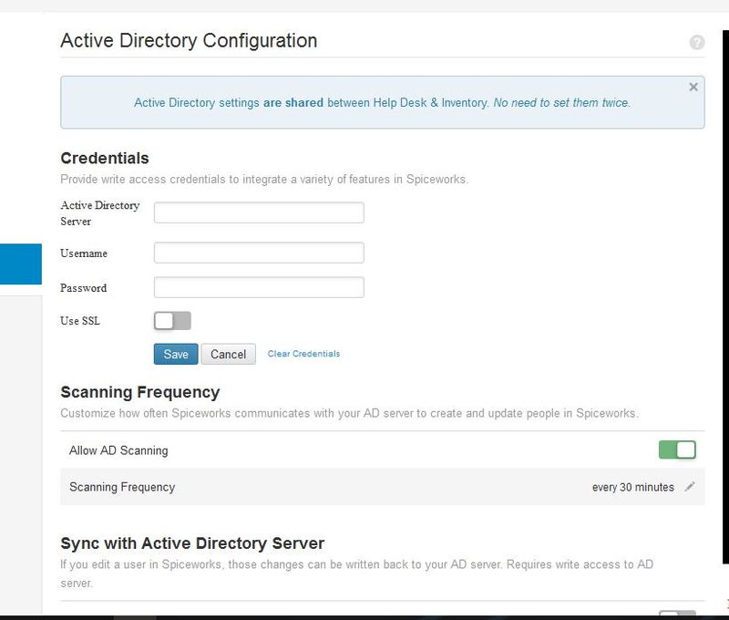The width and height of the screenshot is (729, 620).
Task: Select the highlighted blue sidebar tab
Action: point(20,263)
